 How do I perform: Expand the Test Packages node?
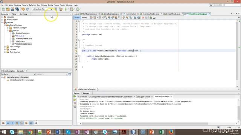[5, 46]
